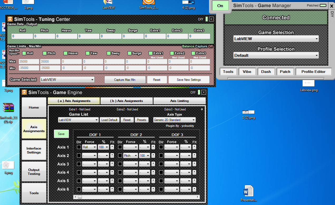Screen dimensions: 335x205
Task: Click the Flt button for Axis 5 DOF 1
Action: point(112,181)
